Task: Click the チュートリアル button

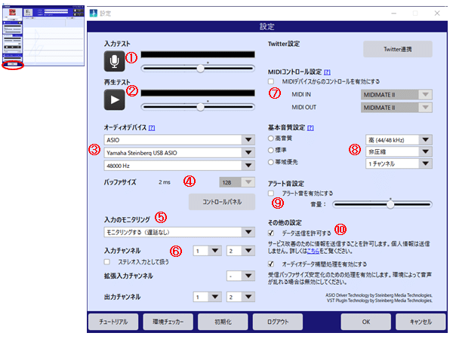Action: click(113, 322)
